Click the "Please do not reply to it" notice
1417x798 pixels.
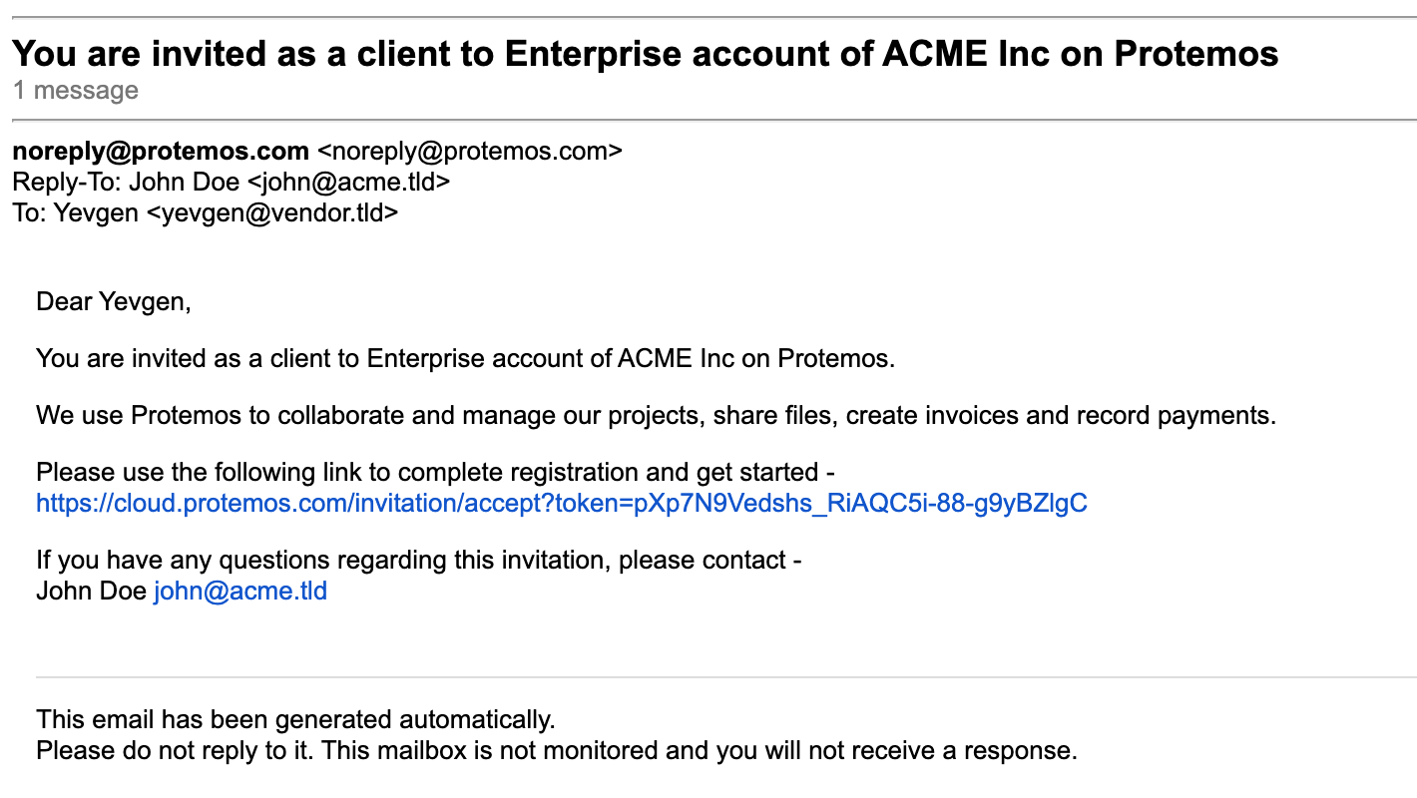pos(556,750)
